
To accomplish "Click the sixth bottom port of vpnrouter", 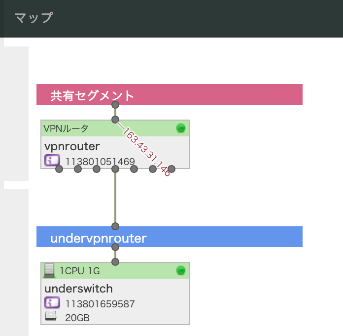I will [153, 169].
